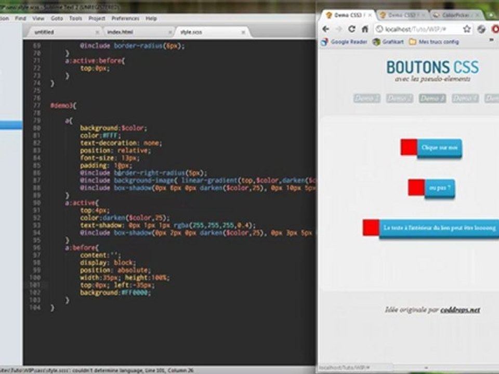Click the border-right-radius include line
The image size is (499, 374).
tap(143, 173)
